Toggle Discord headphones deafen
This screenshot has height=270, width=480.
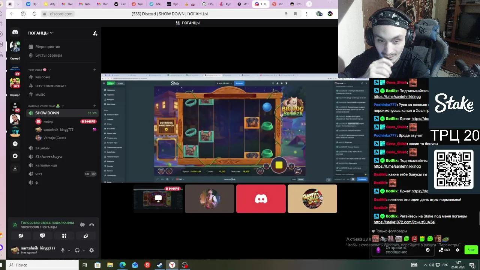(77, 250)
